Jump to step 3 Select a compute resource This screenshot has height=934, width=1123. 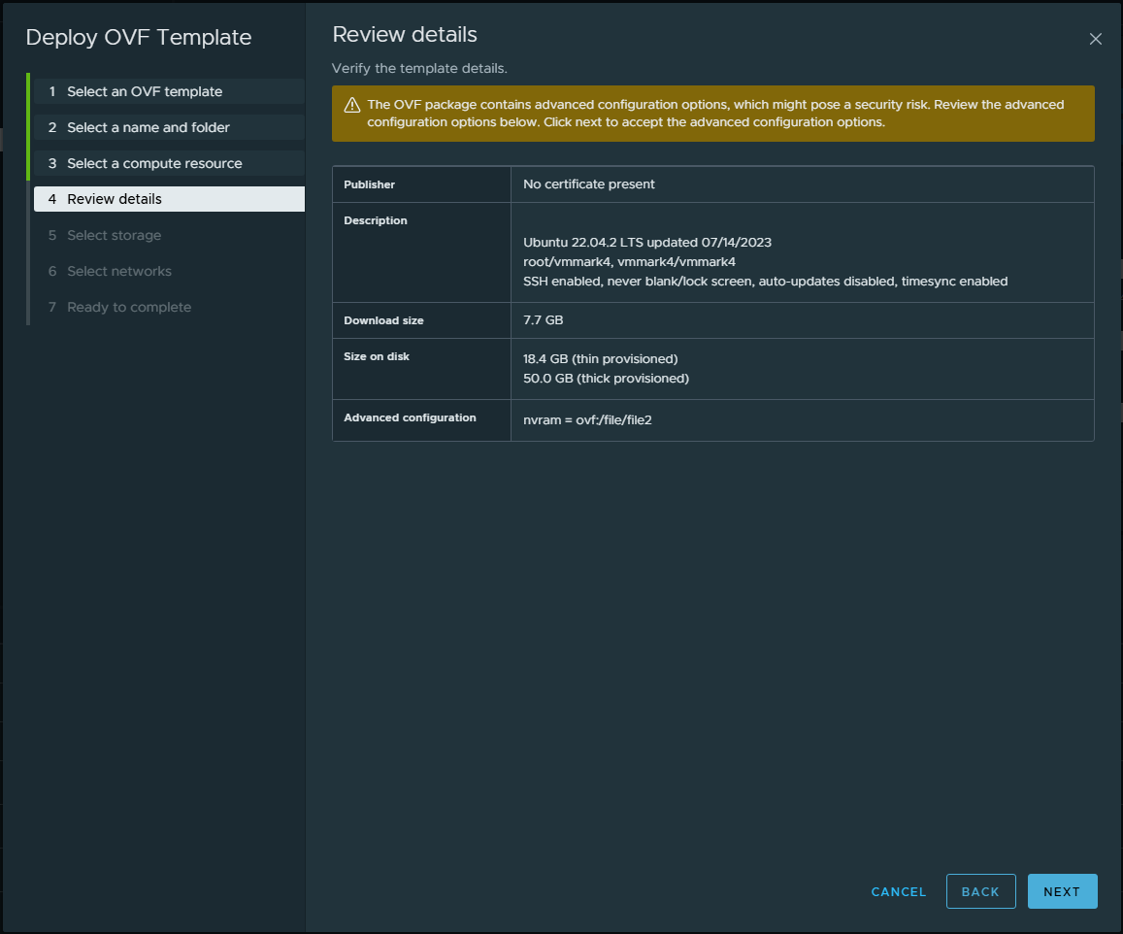(x=154, y=163)
